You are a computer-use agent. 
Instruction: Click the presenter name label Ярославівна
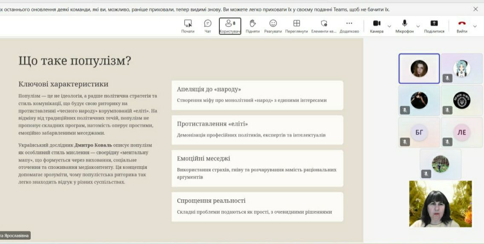coord(16,235)
